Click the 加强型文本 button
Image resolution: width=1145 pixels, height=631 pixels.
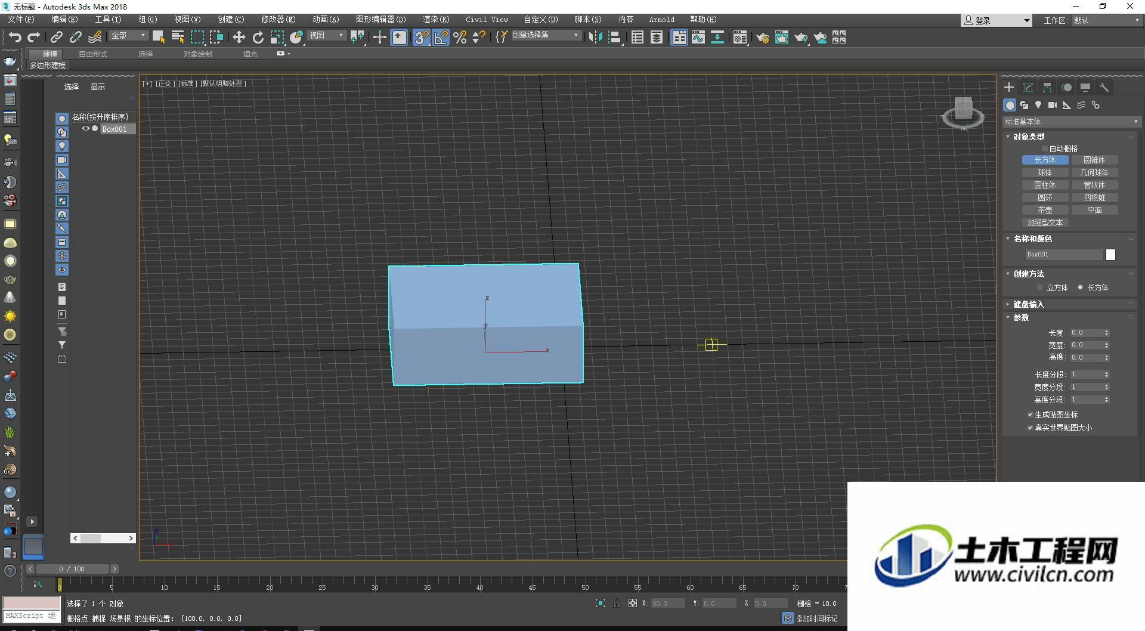[1045, 222]
